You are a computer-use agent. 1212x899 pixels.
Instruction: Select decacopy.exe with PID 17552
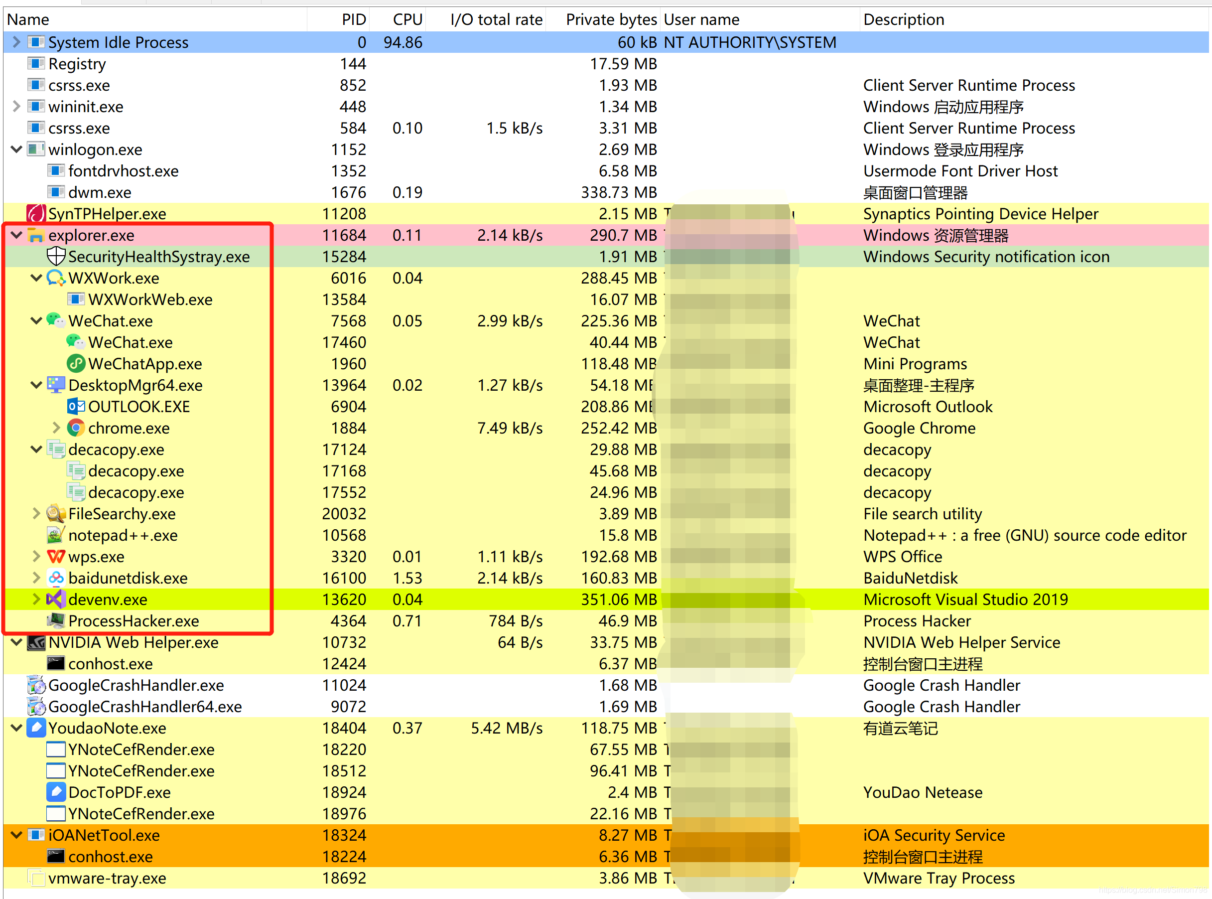[606, 492]
